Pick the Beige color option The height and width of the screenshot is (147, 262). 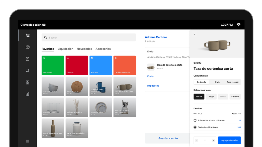[211, 97]
